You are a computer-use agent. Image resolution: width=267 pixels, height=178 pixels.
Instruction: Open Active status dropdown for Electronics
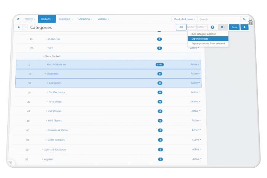(x=195, y=74)
